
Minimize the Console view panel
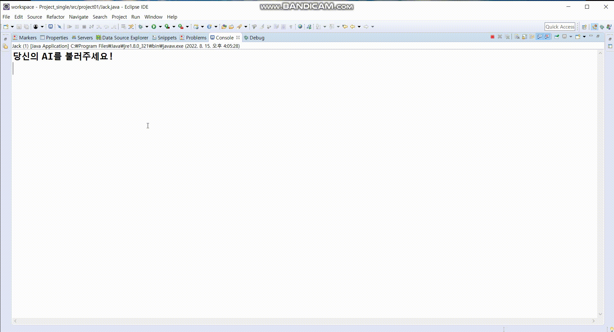pos(591,36)
